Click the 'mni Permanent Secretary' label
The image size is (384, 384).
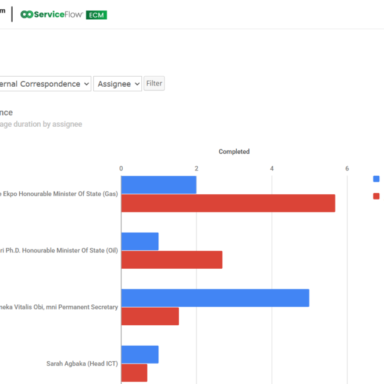82,307
